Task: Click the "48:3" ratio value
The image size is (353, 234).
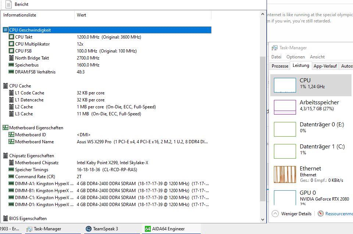Action: tap(81, 72)
